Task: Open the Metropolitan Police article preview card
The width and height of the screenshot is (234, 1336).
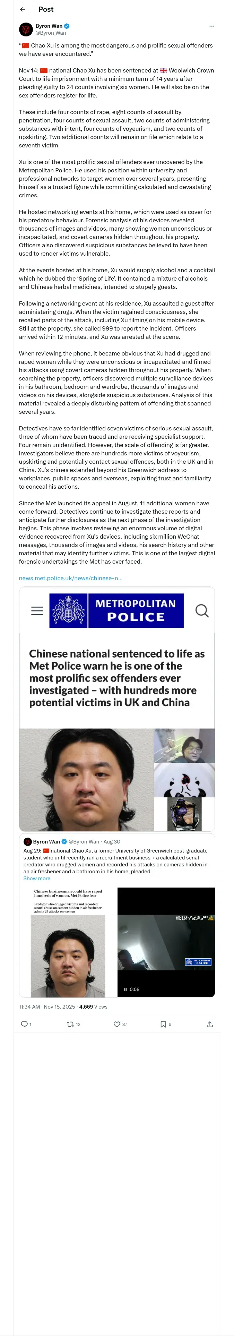Action: (x=117, y=709)
